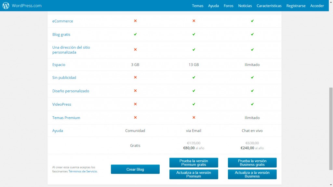Click Blog gratis check in free column
Screen dimensions: 333x187
[x=135, y=34]
